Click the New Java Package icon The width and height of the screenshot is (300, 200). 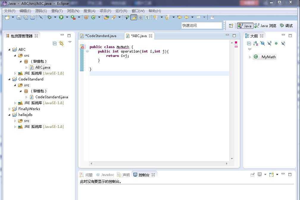coord(86,18)
